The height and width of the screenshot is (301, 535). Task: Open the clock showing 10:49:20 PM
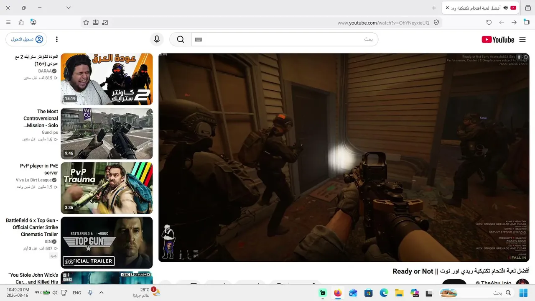(18, 293)
